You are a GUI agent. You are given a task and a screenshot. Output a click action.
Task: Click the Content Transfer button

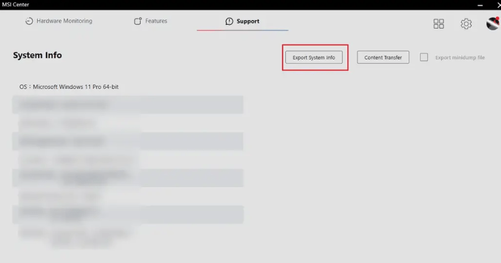(383, 58)
